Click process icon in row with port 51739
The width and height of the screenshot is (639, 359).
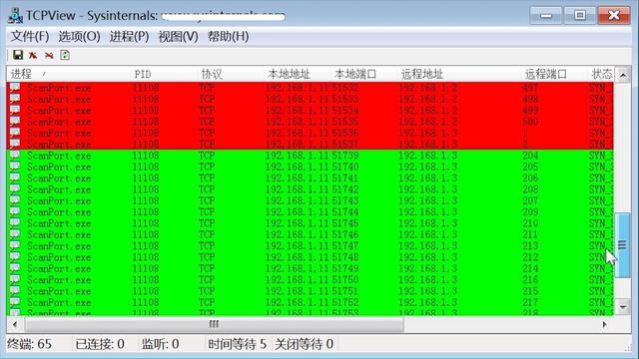[15, 156]
